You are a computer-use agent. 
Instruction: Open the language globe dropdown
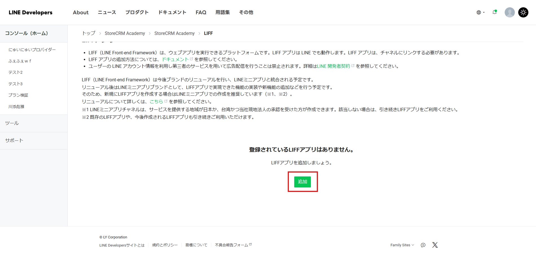click(480, 12)
